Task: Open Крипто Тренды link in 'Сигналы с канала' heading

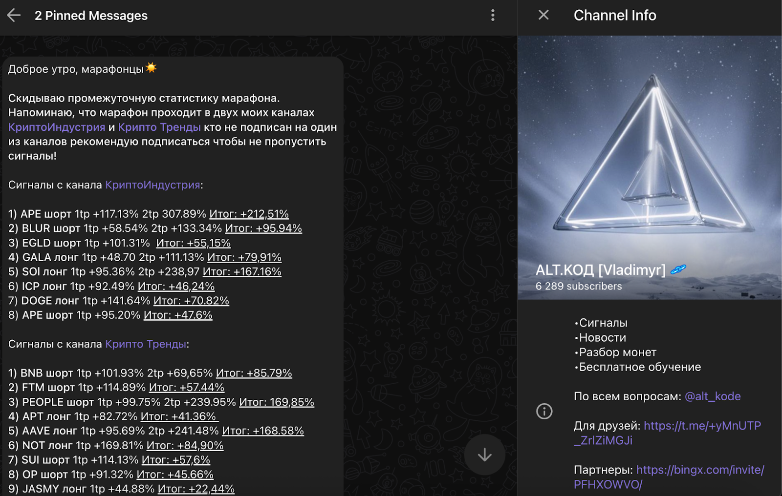Action: click(146, 344)
